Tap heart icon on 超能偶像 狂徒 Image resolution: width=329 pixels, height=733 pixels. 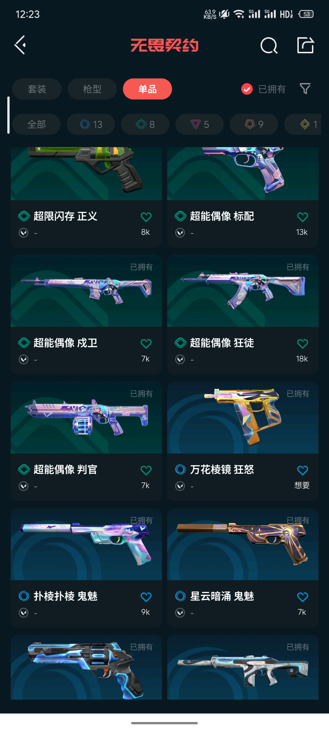[302, 344]
